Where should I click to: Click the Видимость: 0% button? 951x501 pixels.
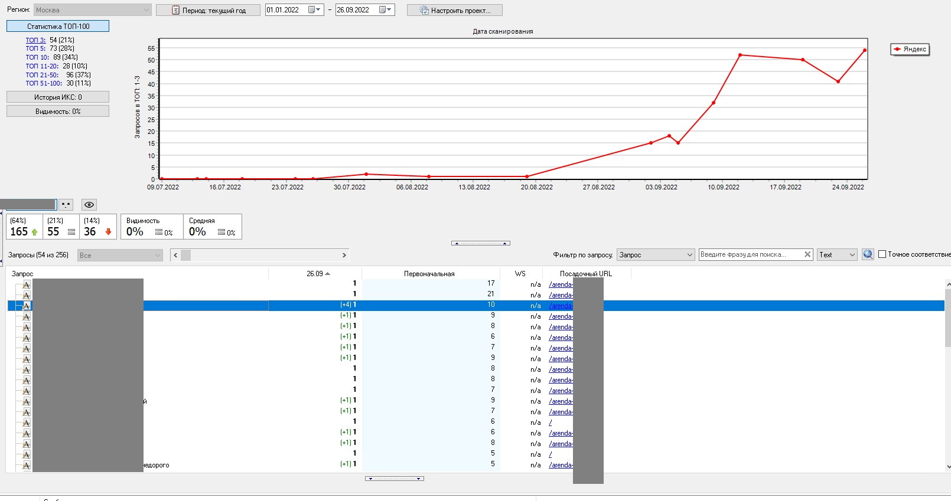pos(58,112)
